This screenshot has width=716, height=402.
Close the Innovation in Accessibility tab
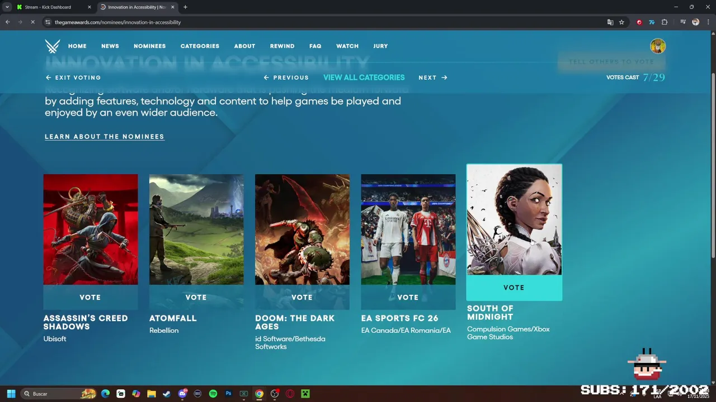coord(172,7)
